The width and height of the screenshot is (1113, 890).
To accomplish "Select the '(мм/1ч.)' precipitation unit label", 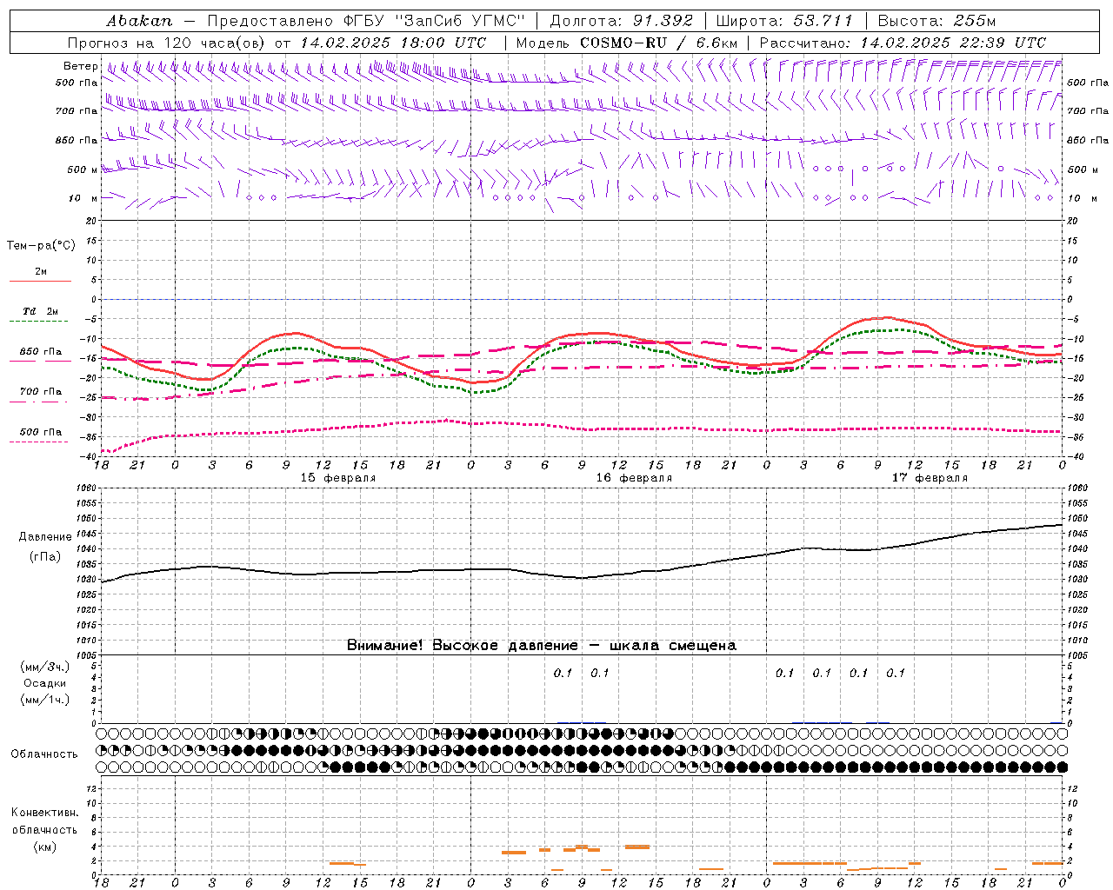I will pos(45,700).
